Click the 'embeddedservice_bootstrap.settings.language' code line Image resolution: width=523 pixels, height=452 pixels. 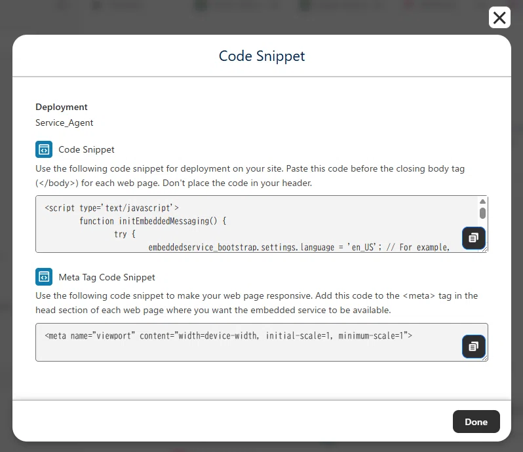coord(299,248)
